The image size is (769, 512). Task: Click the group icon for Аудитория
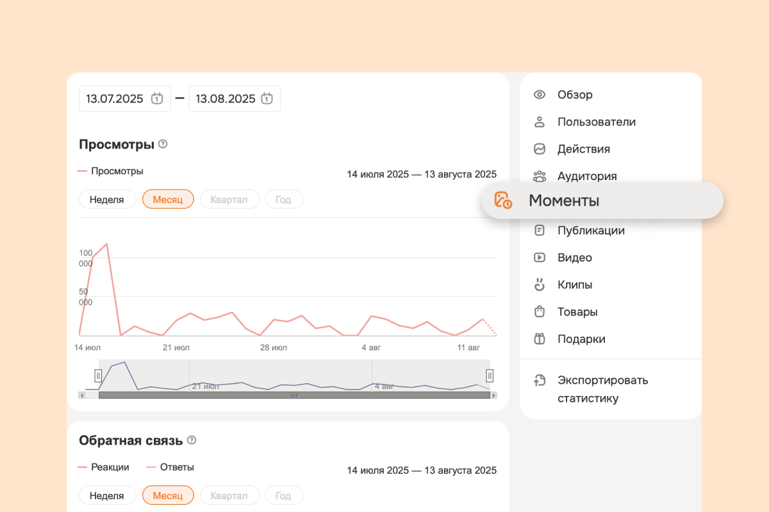540,176
